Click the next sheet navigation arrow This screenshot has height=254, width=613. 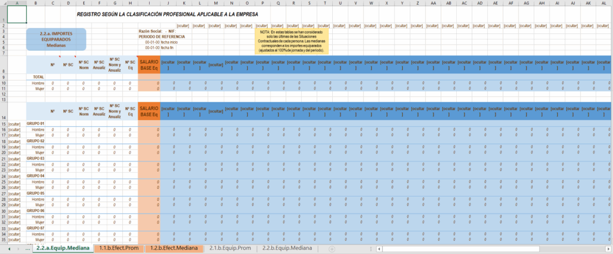(x=17, y=248)
